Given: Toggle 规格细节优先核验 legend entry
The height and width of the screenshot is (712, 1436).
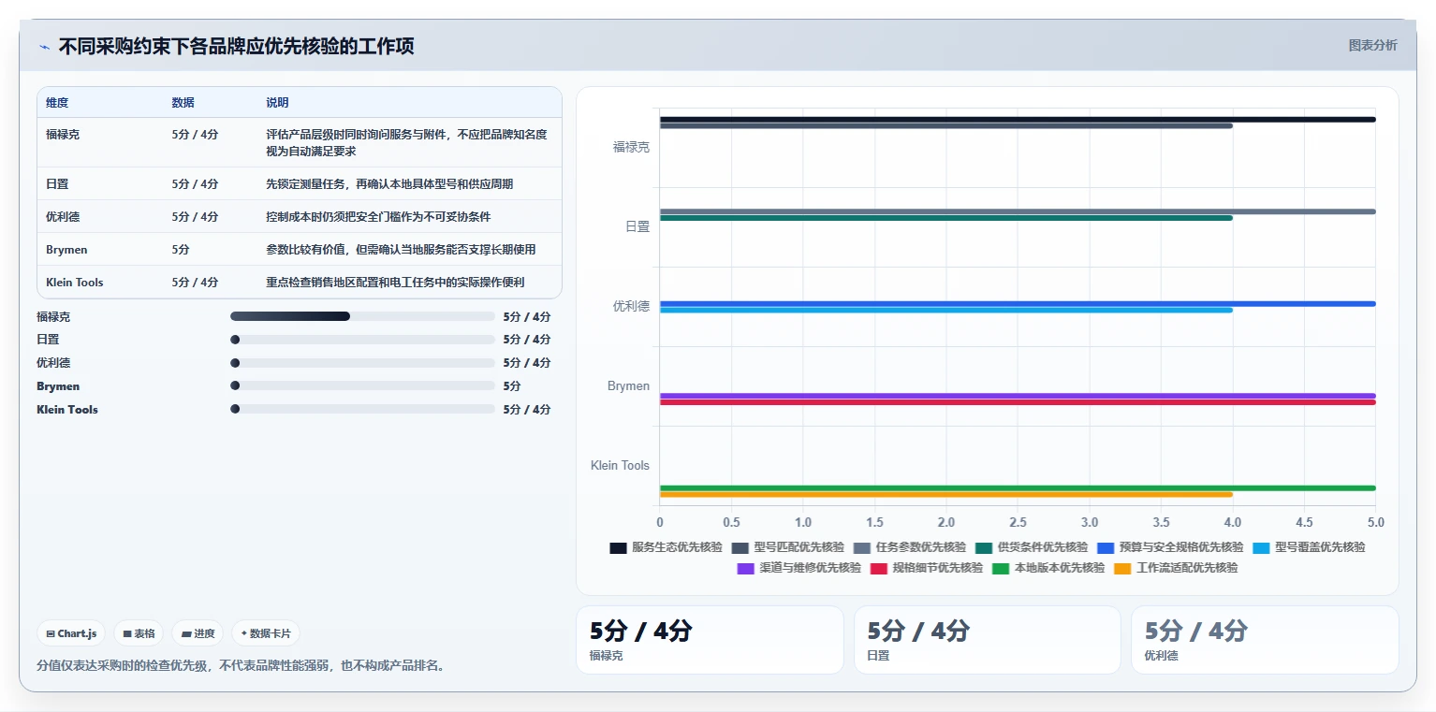Looking at the screenshot, I should coord(926,568).
